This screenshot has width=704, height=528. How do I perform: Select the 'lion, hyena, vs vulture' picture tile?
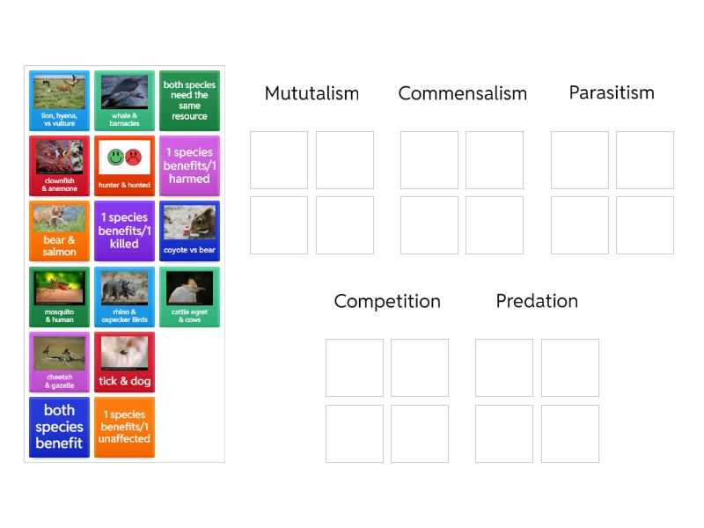(58, 99)
